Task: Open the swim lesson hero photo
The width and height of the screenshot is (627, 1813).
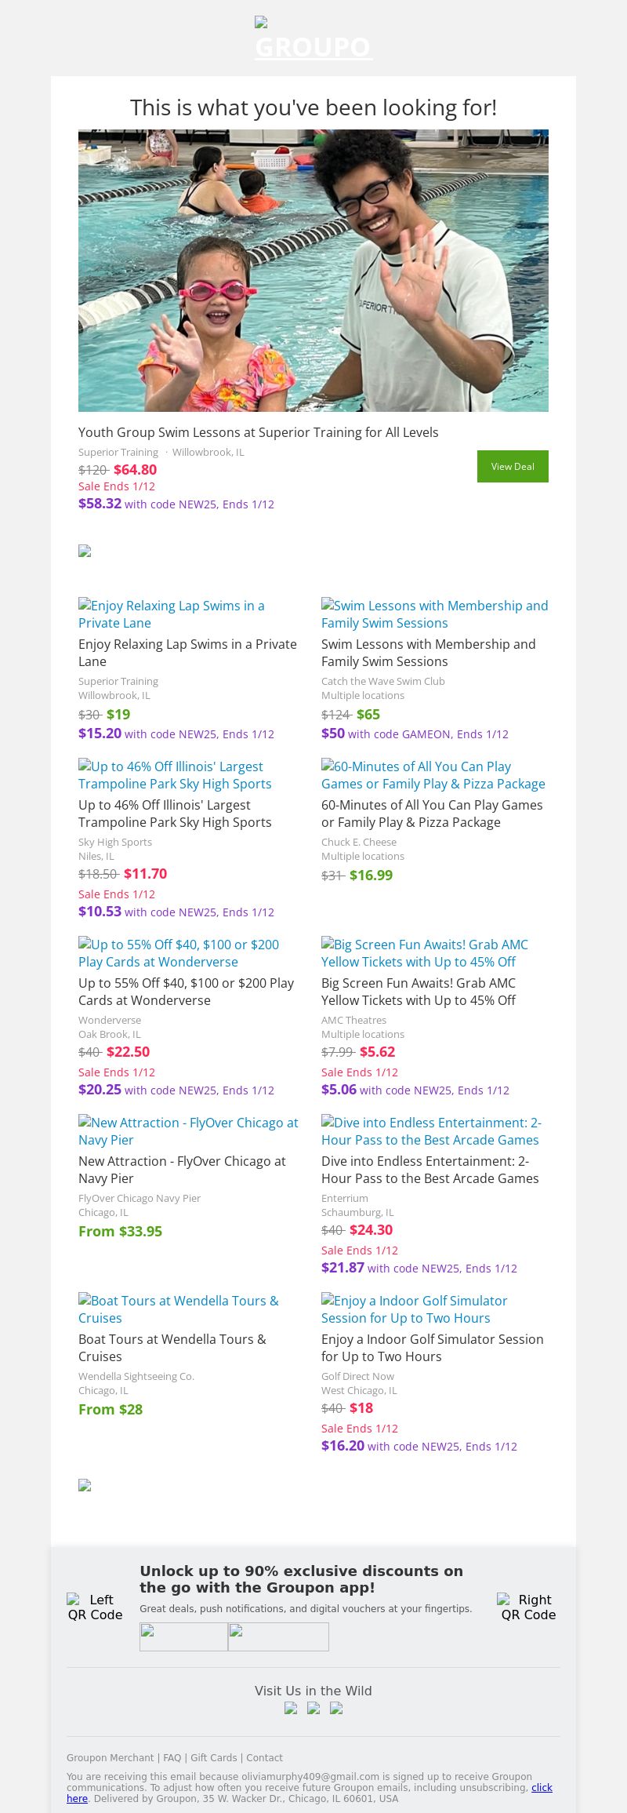Action: pos(313,271)
